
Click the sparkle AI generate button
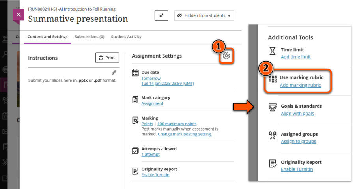point(161,15)
